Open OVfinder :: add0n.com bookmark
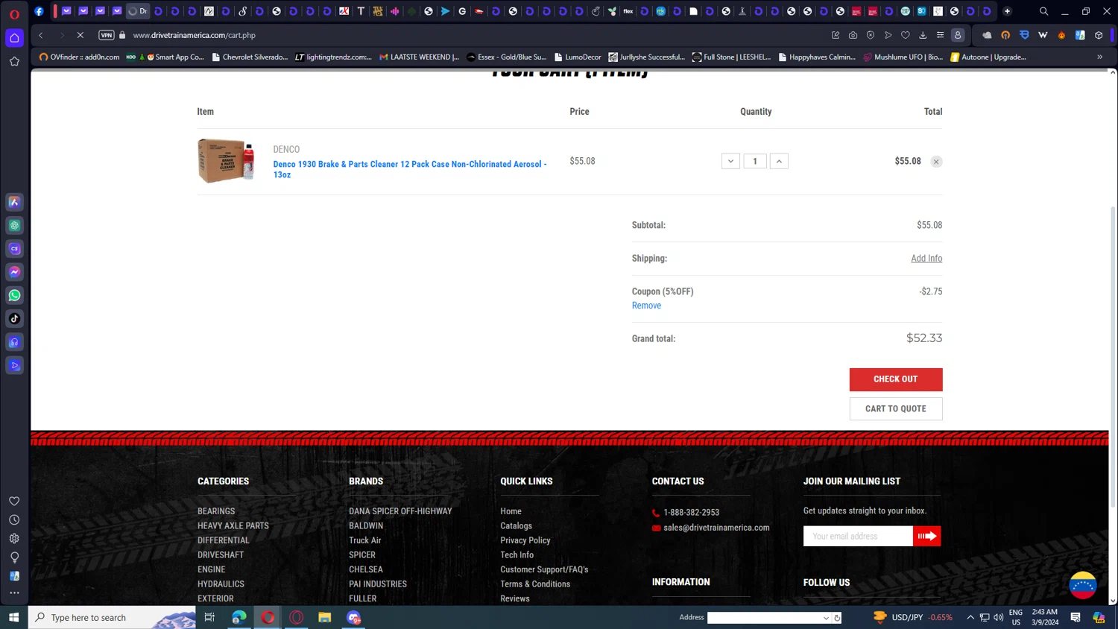Image resolution: width=1118 pixels, height=629 pixels. (x=79, y=57)
